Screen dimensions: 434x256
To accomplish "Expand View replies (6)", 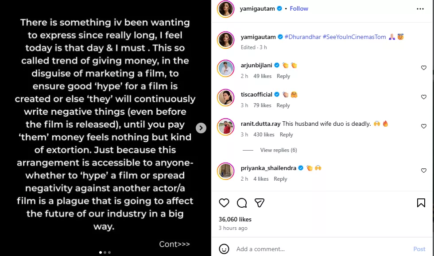I will [x=279, y=150].
